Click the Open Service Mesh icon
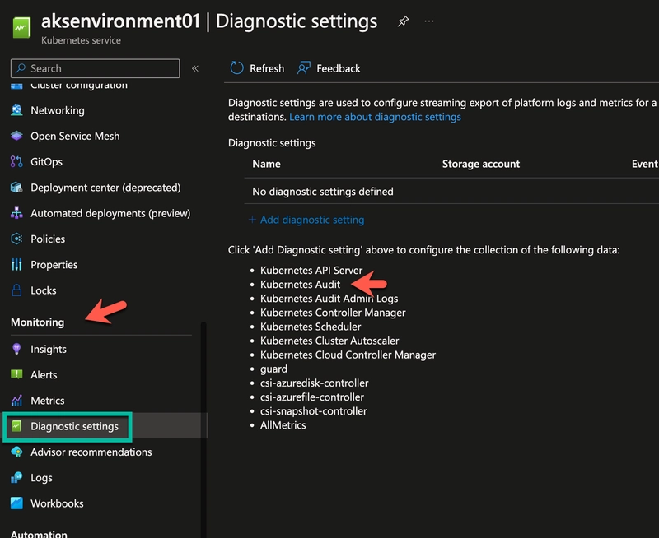 coord(16,136)
